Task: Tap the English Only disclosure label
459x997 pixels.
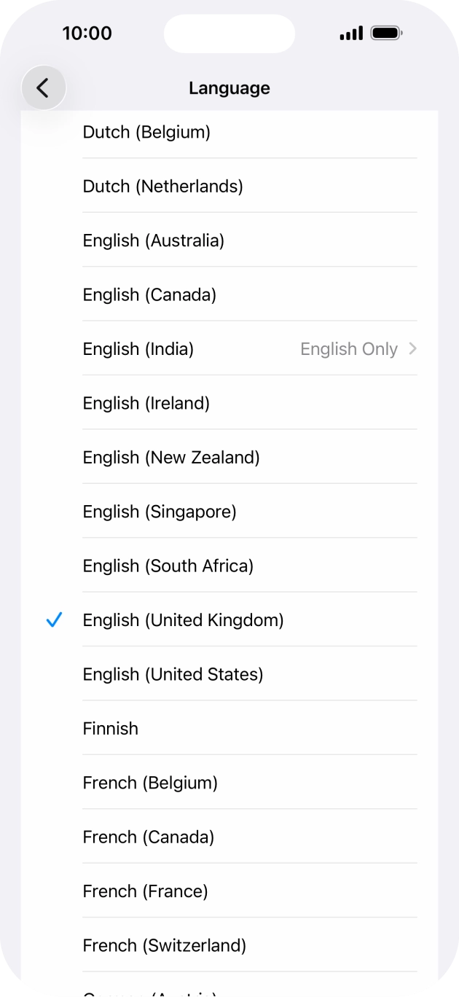Action: [x=349, y=349]
